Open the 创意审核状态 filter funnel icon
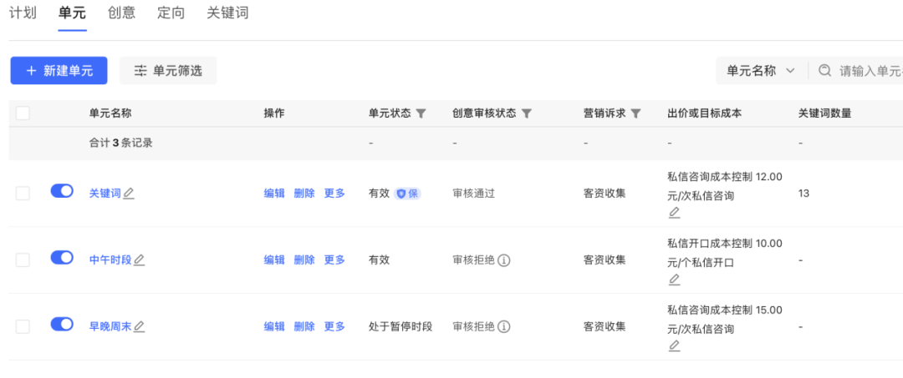The height and width of the screenshot is (378, 903). click(527, 113)
